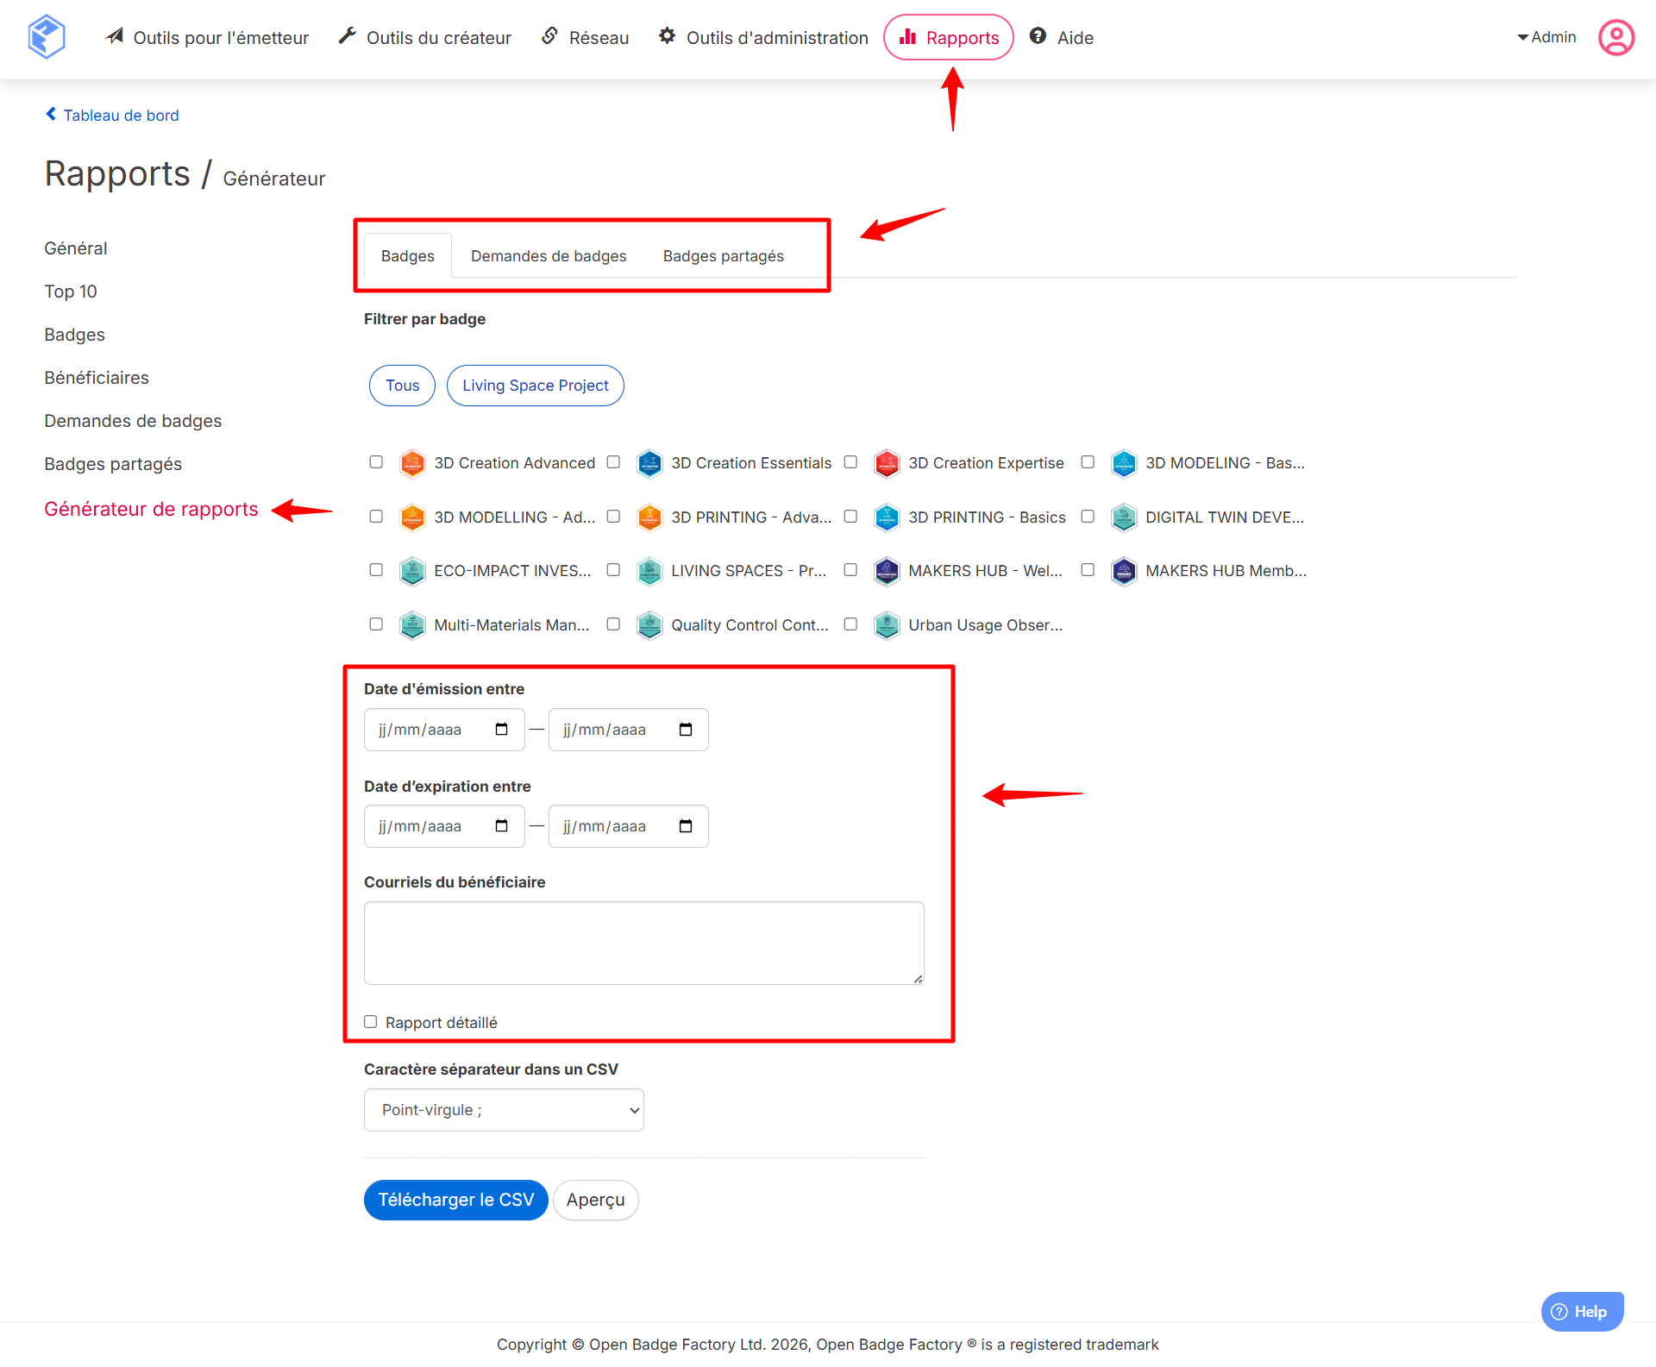Click the Courriels du bénéficiaire text area

click(x=643, y=943)
